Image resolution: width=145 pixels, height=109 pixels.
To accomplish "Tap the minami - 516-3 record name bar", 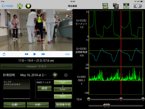I will tap(36, 67).
